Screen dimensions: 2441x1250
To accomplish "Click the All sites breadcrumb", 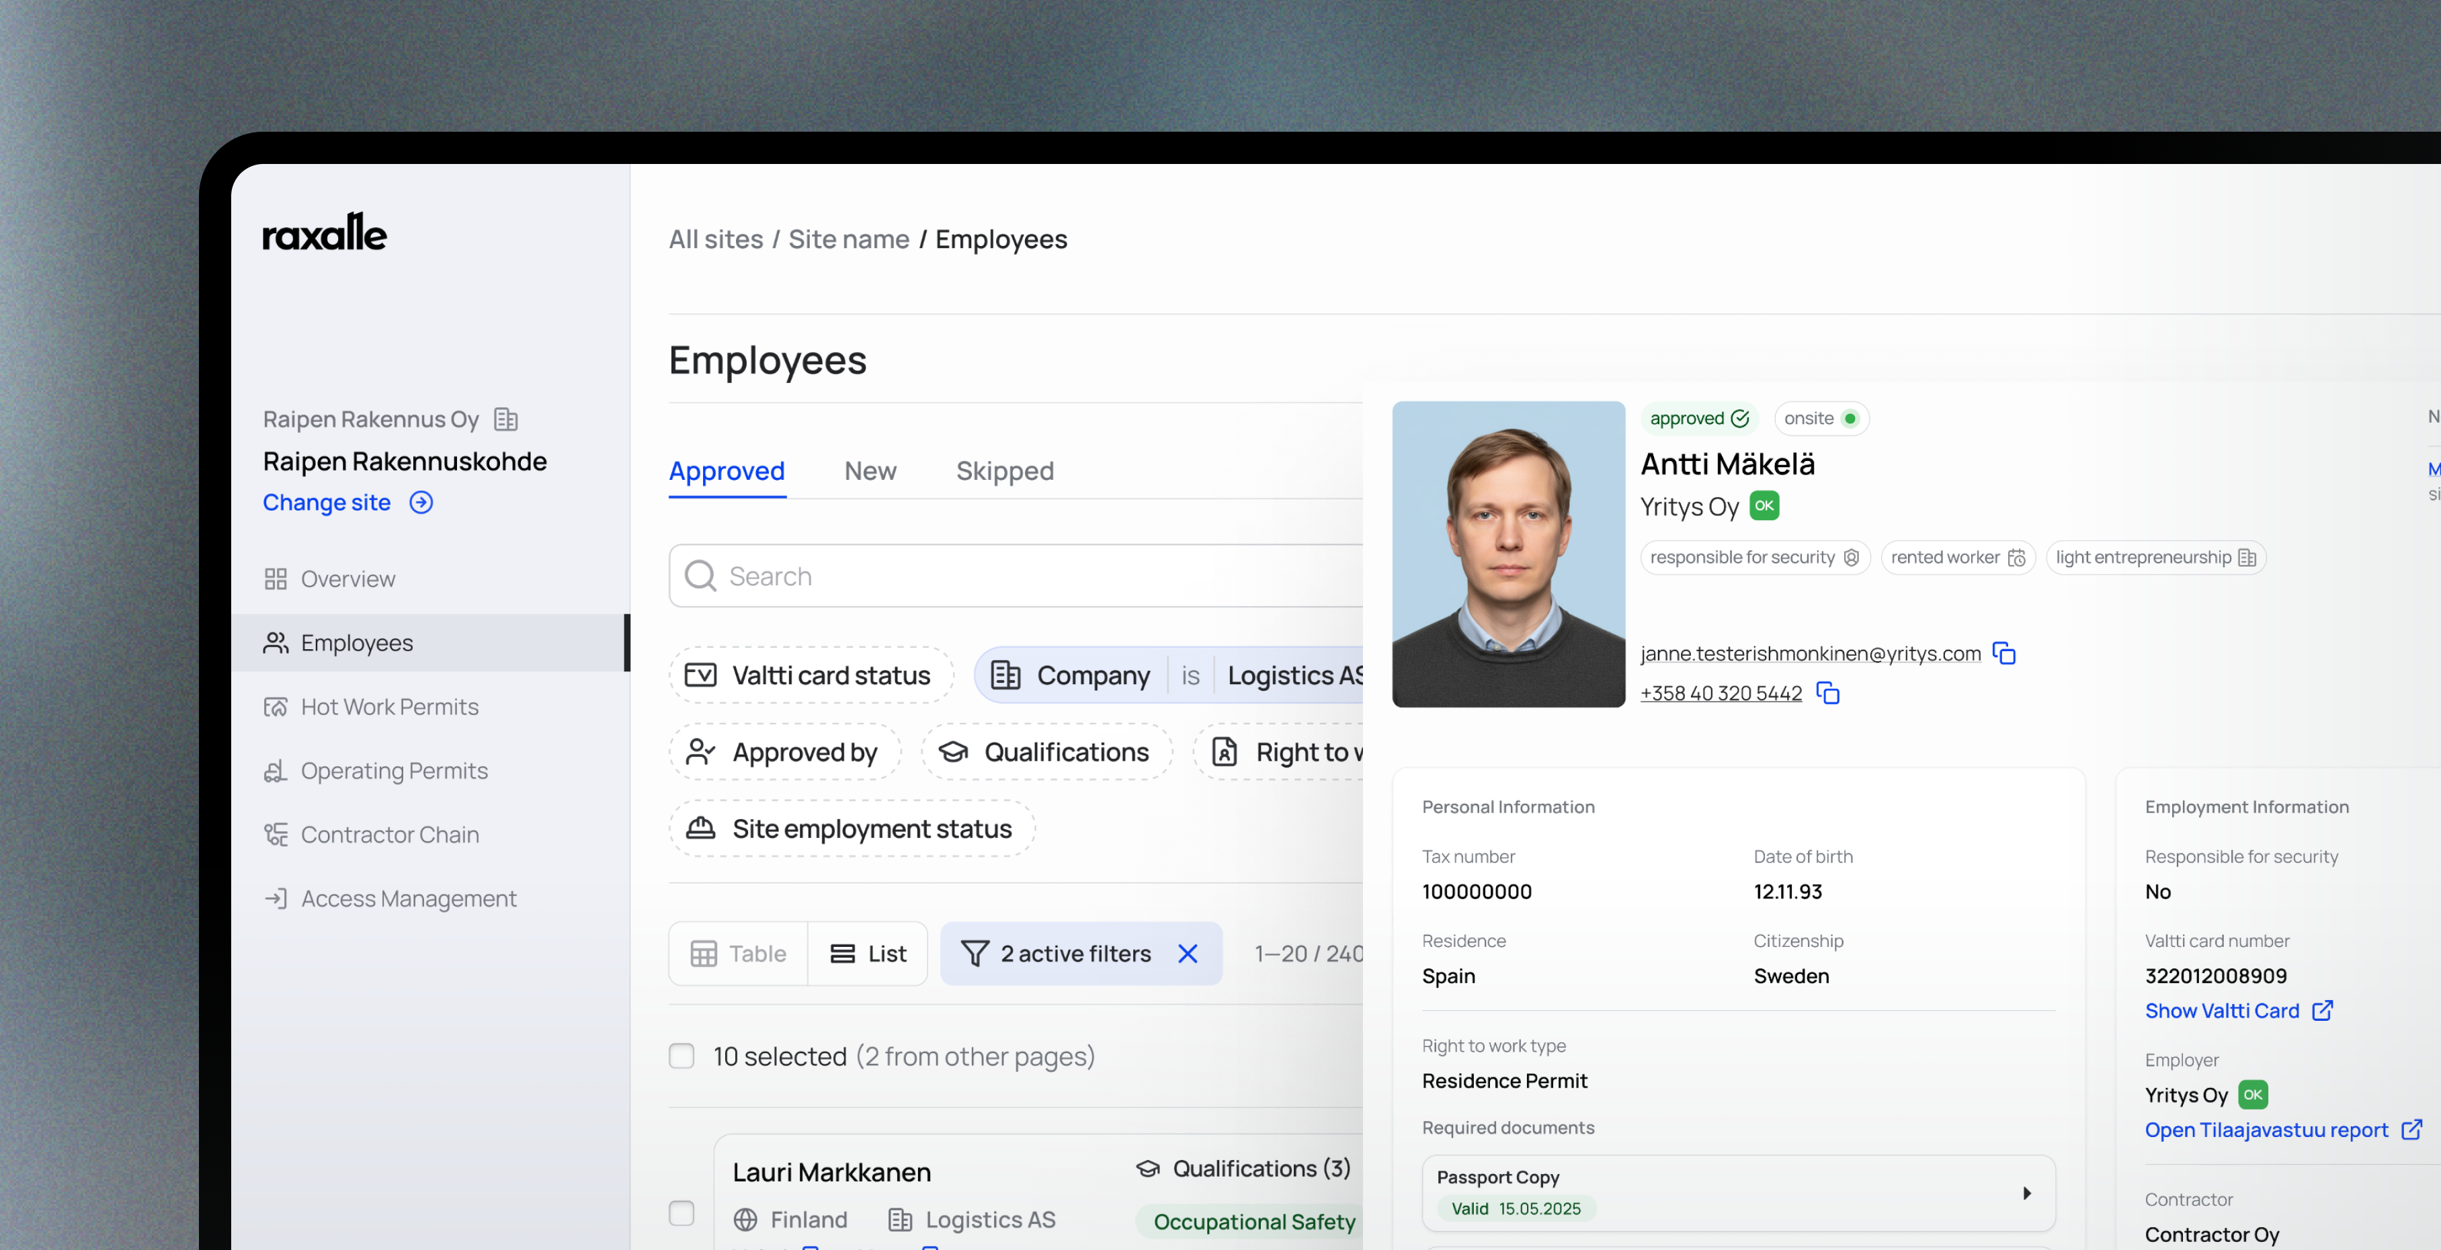I will [716, 239].
